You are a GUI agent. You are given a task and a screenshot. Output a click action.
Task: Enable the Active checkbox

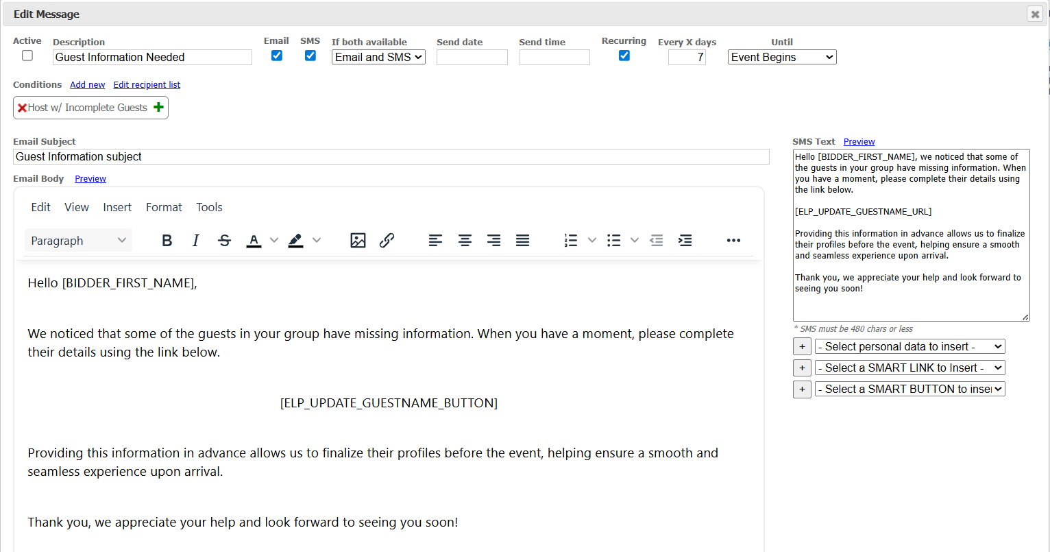pyautogui.click(x=27, y=56)
